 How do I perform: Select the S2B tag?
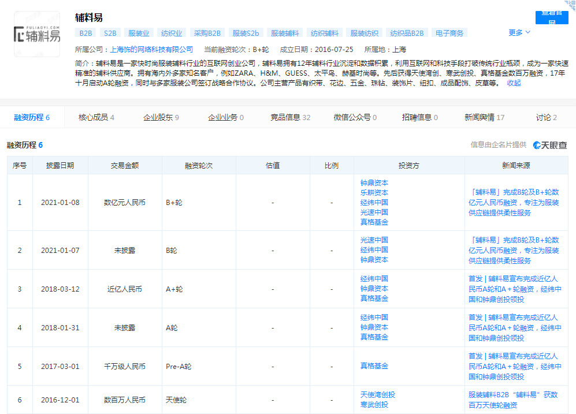110,33
